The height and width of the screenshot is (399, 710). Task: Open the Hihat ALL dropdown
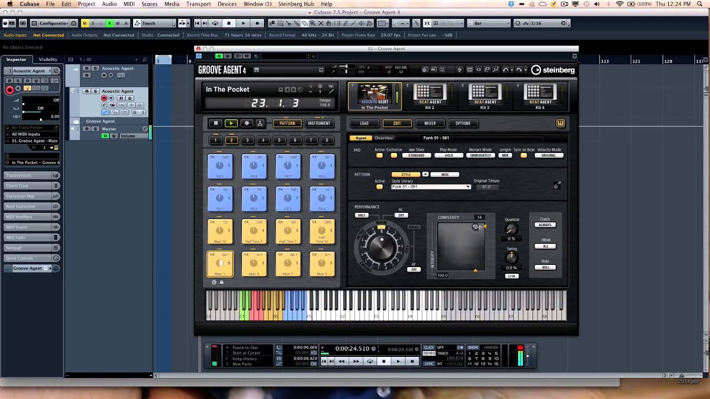[x=545, y=246]
